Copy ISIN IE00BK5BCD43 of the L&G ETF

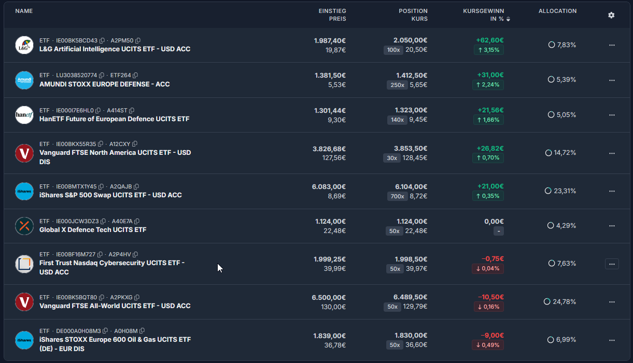tap(102, 40)
